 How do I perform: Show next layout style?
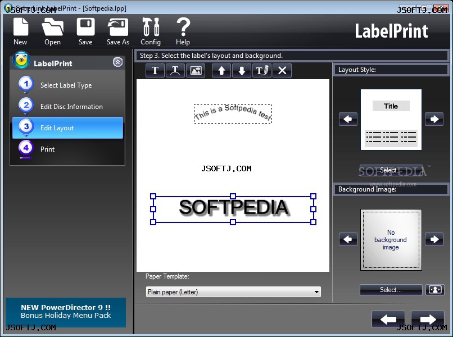[x=434, y=119]
